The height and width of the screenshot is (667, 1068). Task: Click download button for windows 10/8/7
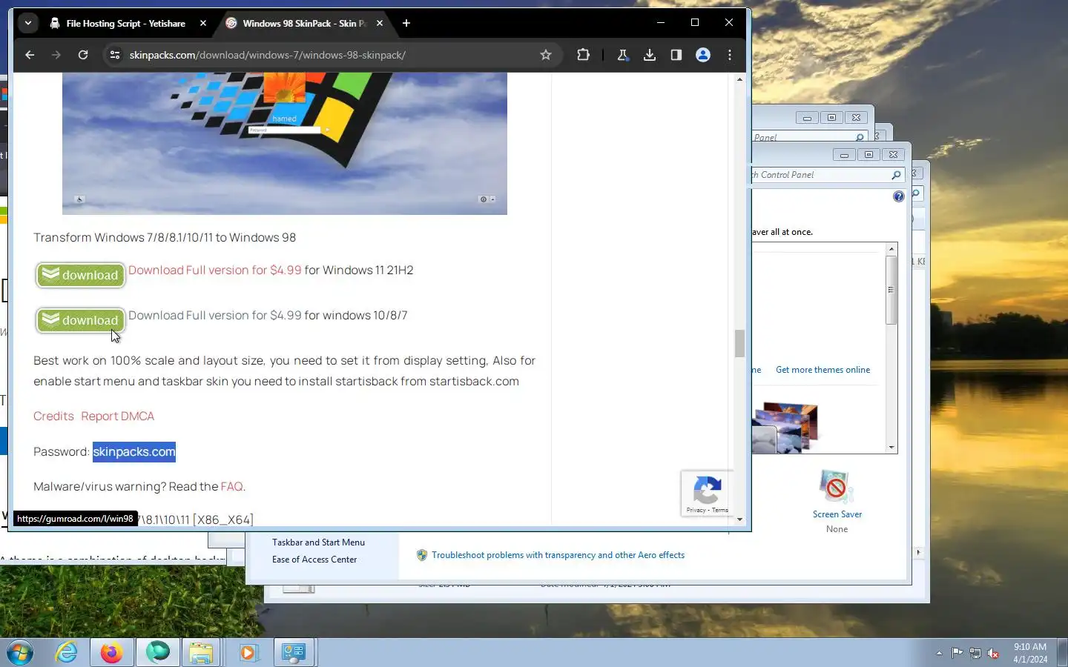point(80,320)
